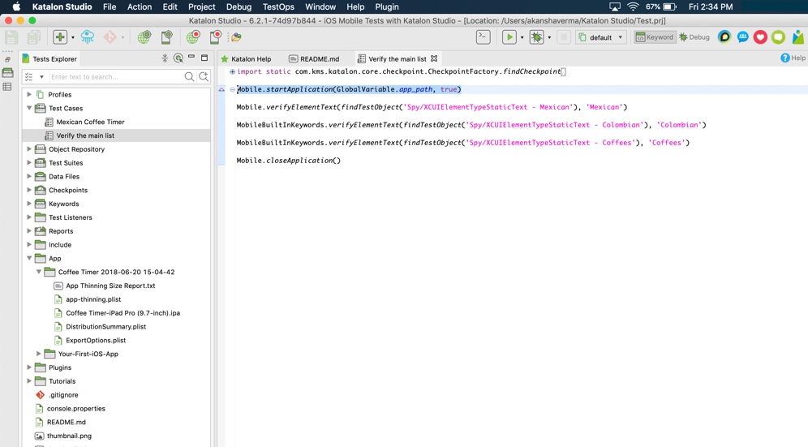This screenshot has height=447, width=808.
Task: Click the Stop execution square button
Action: 564,37
